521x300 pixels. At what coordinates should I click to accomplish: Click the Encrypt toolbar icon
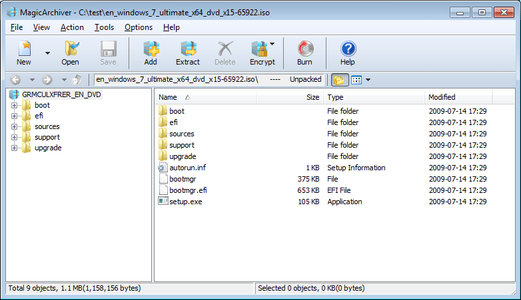(x=259, y=49)
